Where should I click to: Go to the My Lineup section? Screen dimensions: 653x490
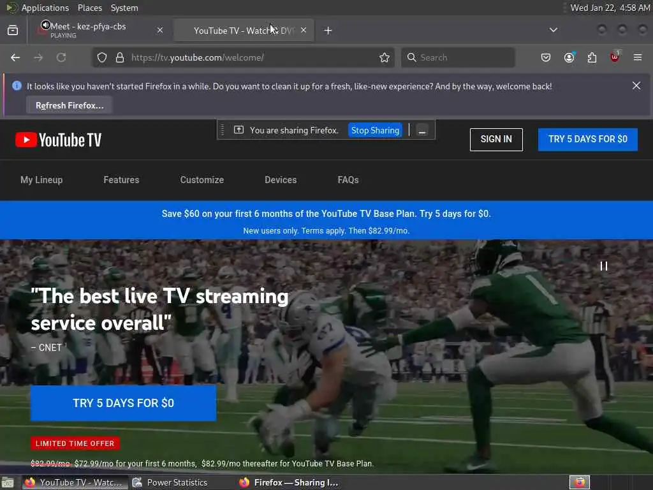click(41, 180)
